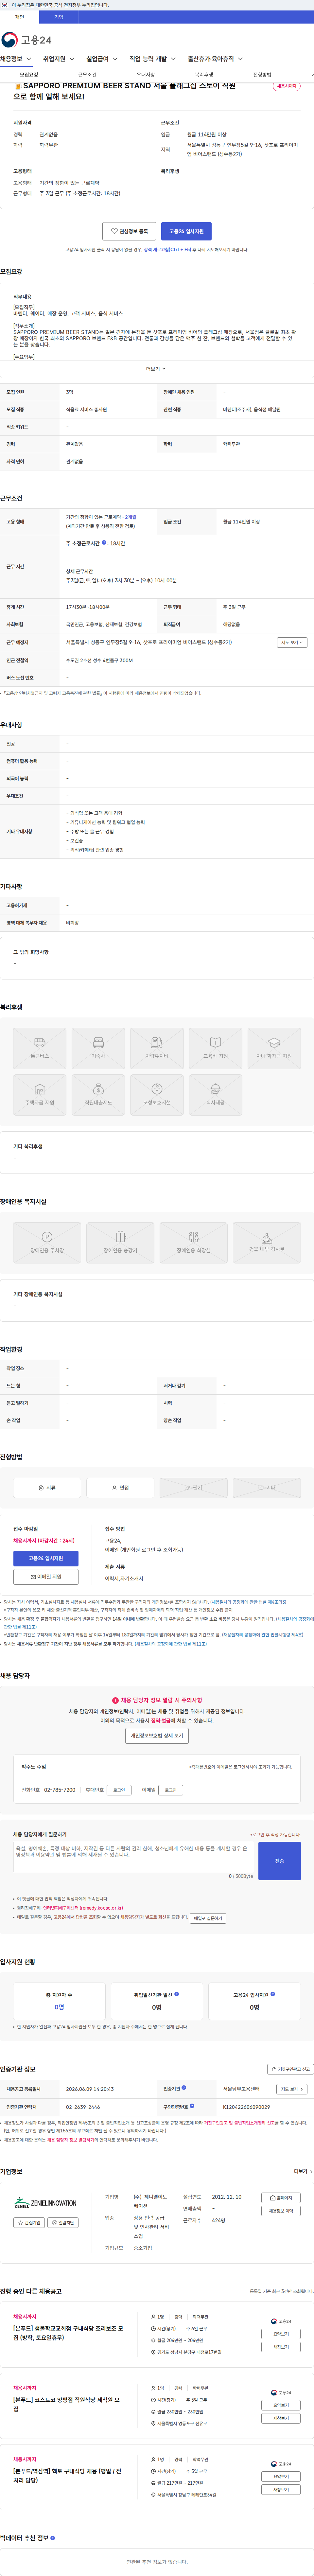Click top 고용24 입사지원 button
Screen dimensions: 314x2576
[186, 231]
